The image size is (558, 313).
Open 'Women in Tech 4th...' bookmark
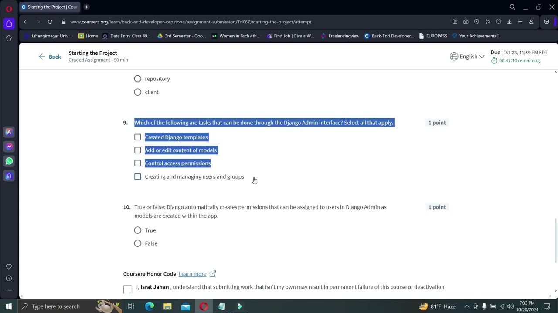click(x=236, y=36)
